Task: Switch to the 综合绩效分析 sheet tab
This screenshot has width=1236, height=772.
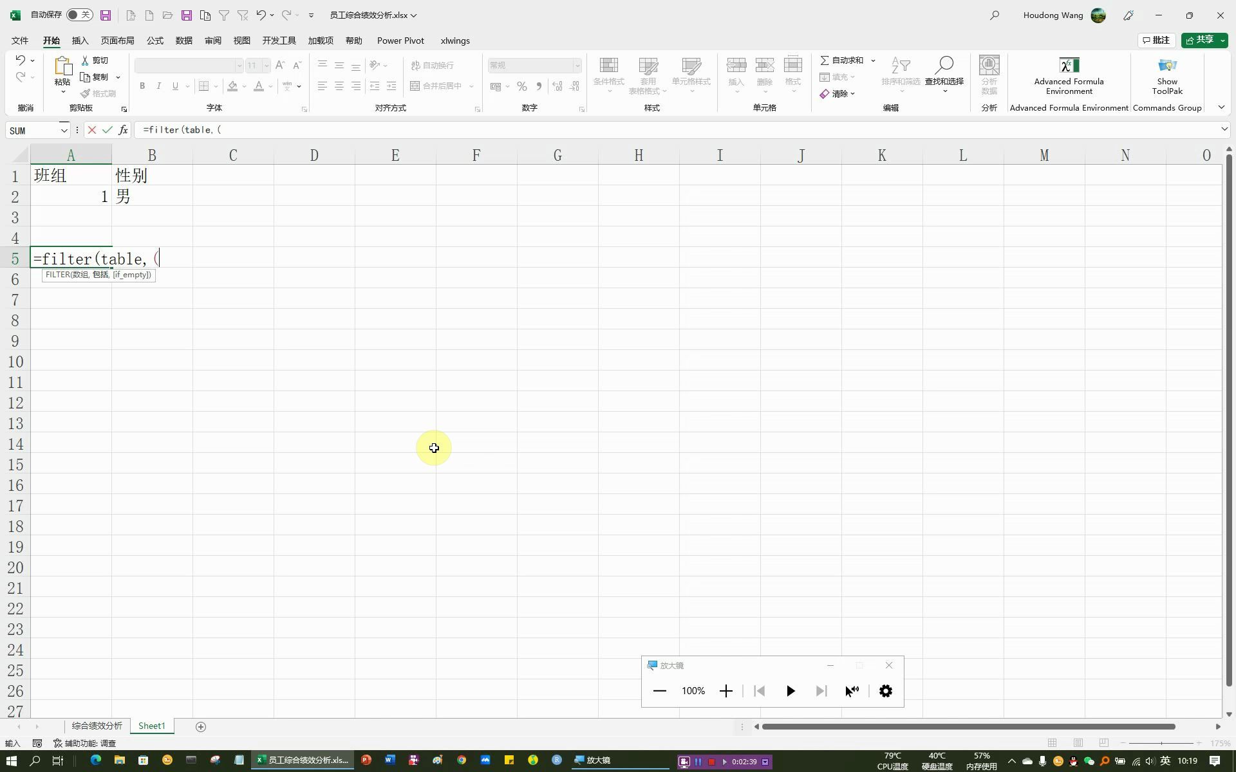Action: [97, 726]
